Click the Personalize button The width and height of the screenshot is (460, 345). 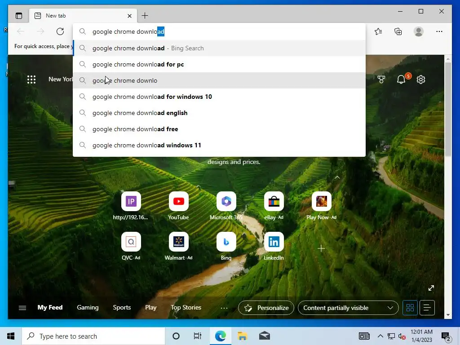(x=266, y=308)
